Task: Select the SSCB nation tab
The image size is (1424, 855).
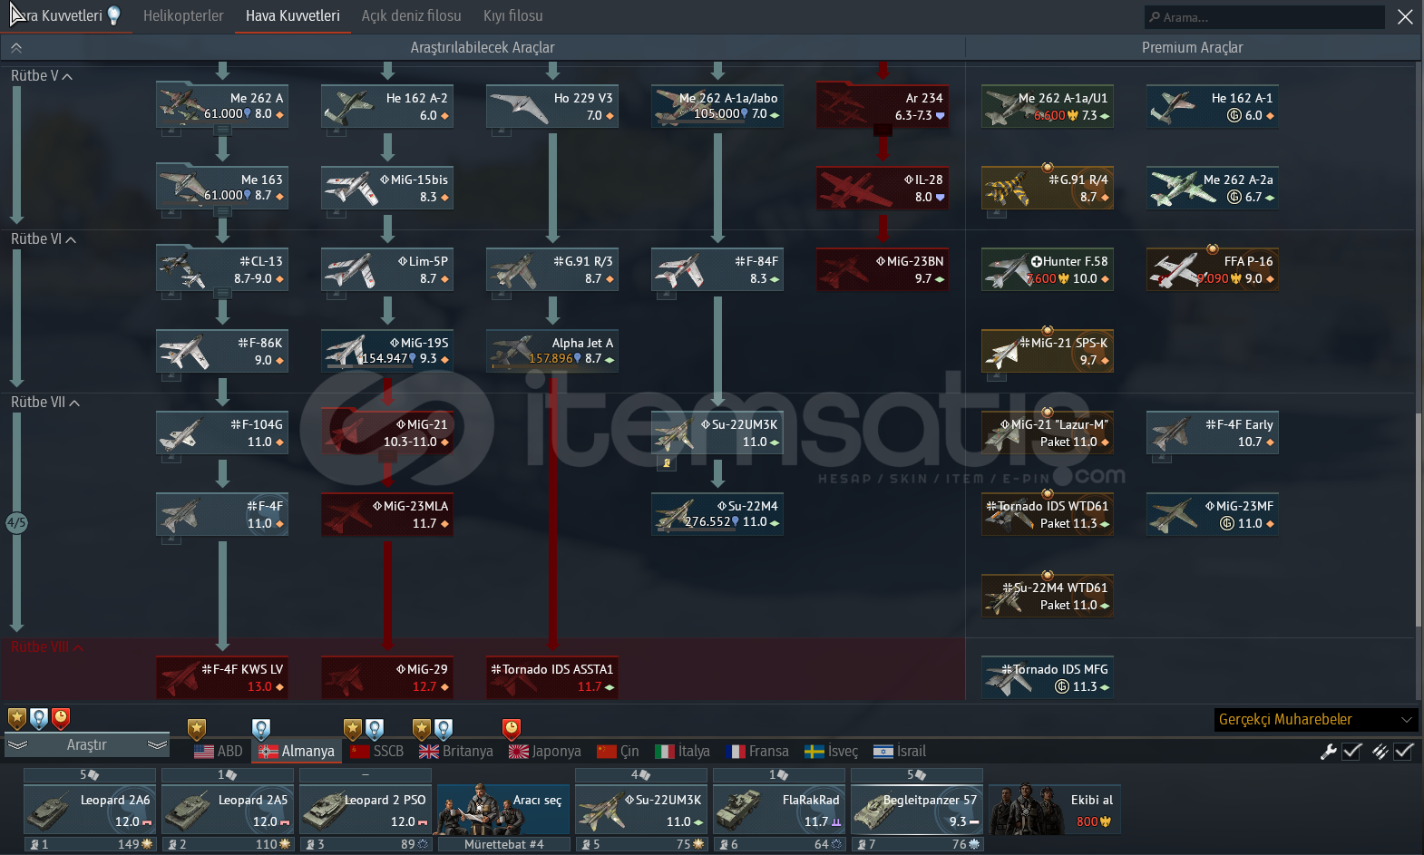Action: coord(376,751)
